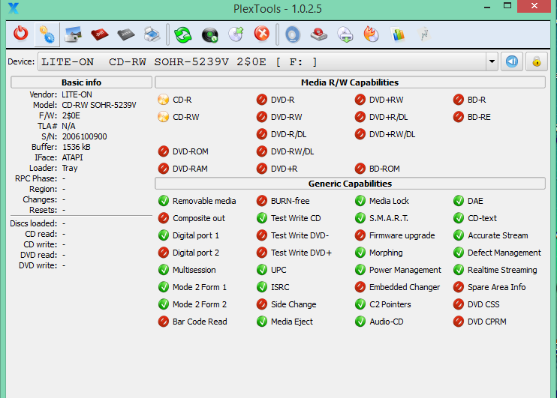Click the Spare Area Info label
The image size is (557, 398).
coord(497,287)
